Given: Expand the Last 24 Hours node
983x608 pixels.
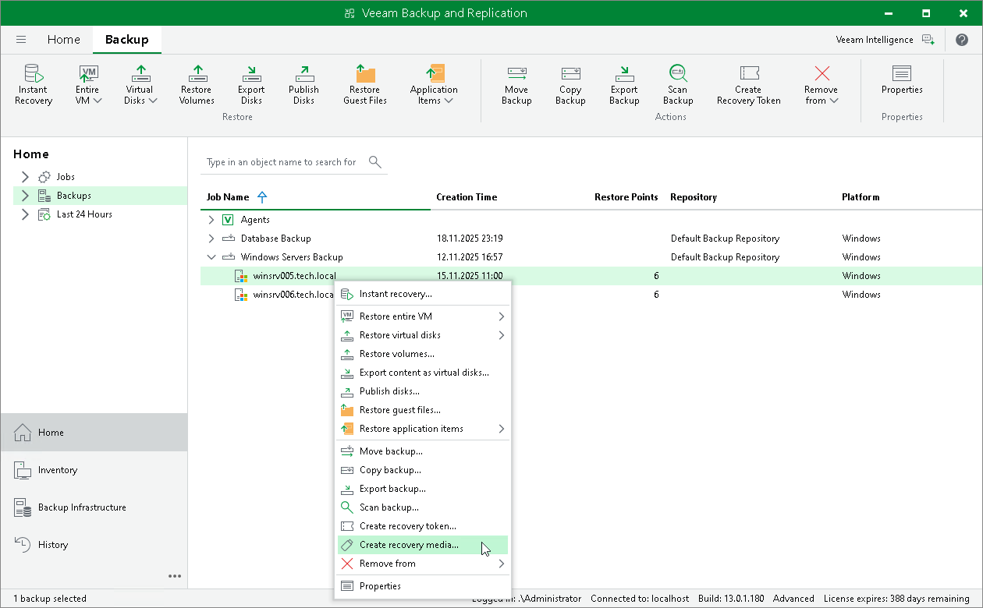Looking at the screenshot, I should pyautogui.click(x=25, y=214).
